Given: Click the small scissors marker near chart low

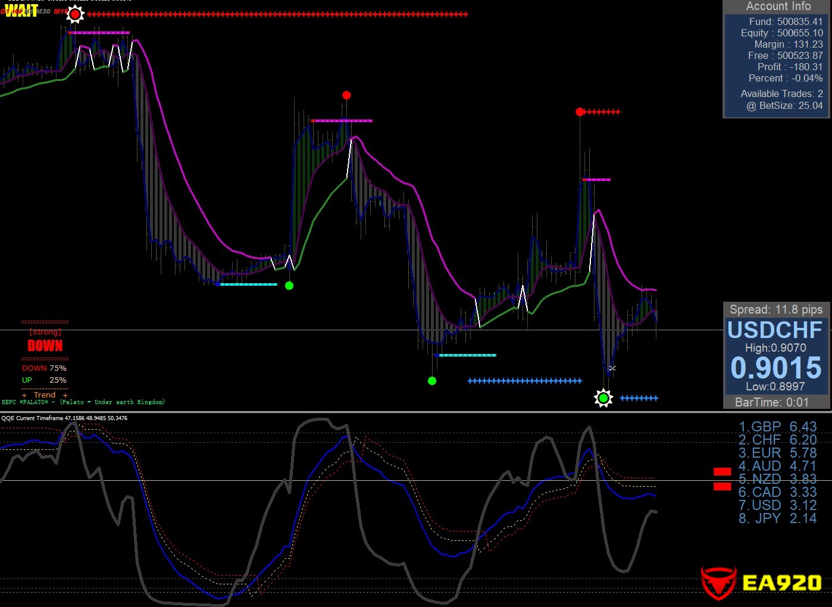Looking at the screenshot, I should (612, 368).
